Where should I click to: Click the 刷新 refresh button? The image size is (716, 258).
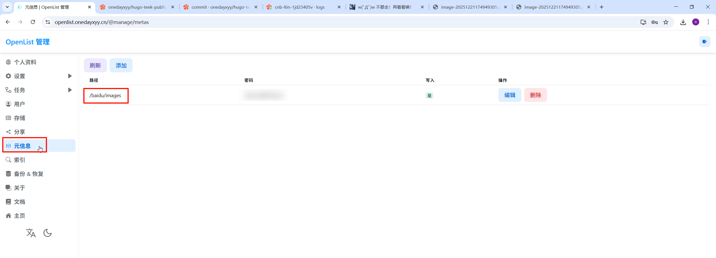pyautogui.click(x=95, y=66)
